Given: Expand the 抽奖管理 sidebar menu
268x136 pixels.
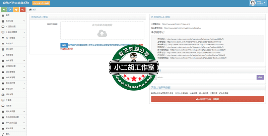Looking at the screenshot, I should pyautogui.click(x=13, y=60).
